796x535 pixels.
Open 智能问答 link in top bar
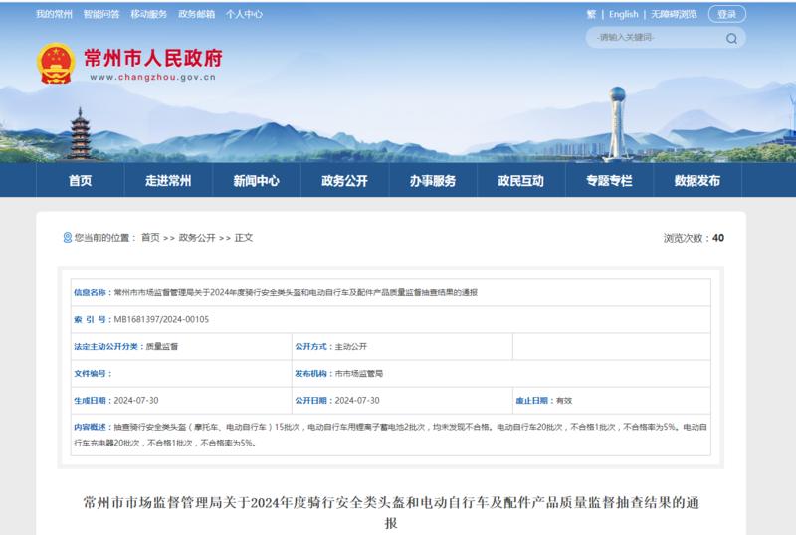point(101,14)
